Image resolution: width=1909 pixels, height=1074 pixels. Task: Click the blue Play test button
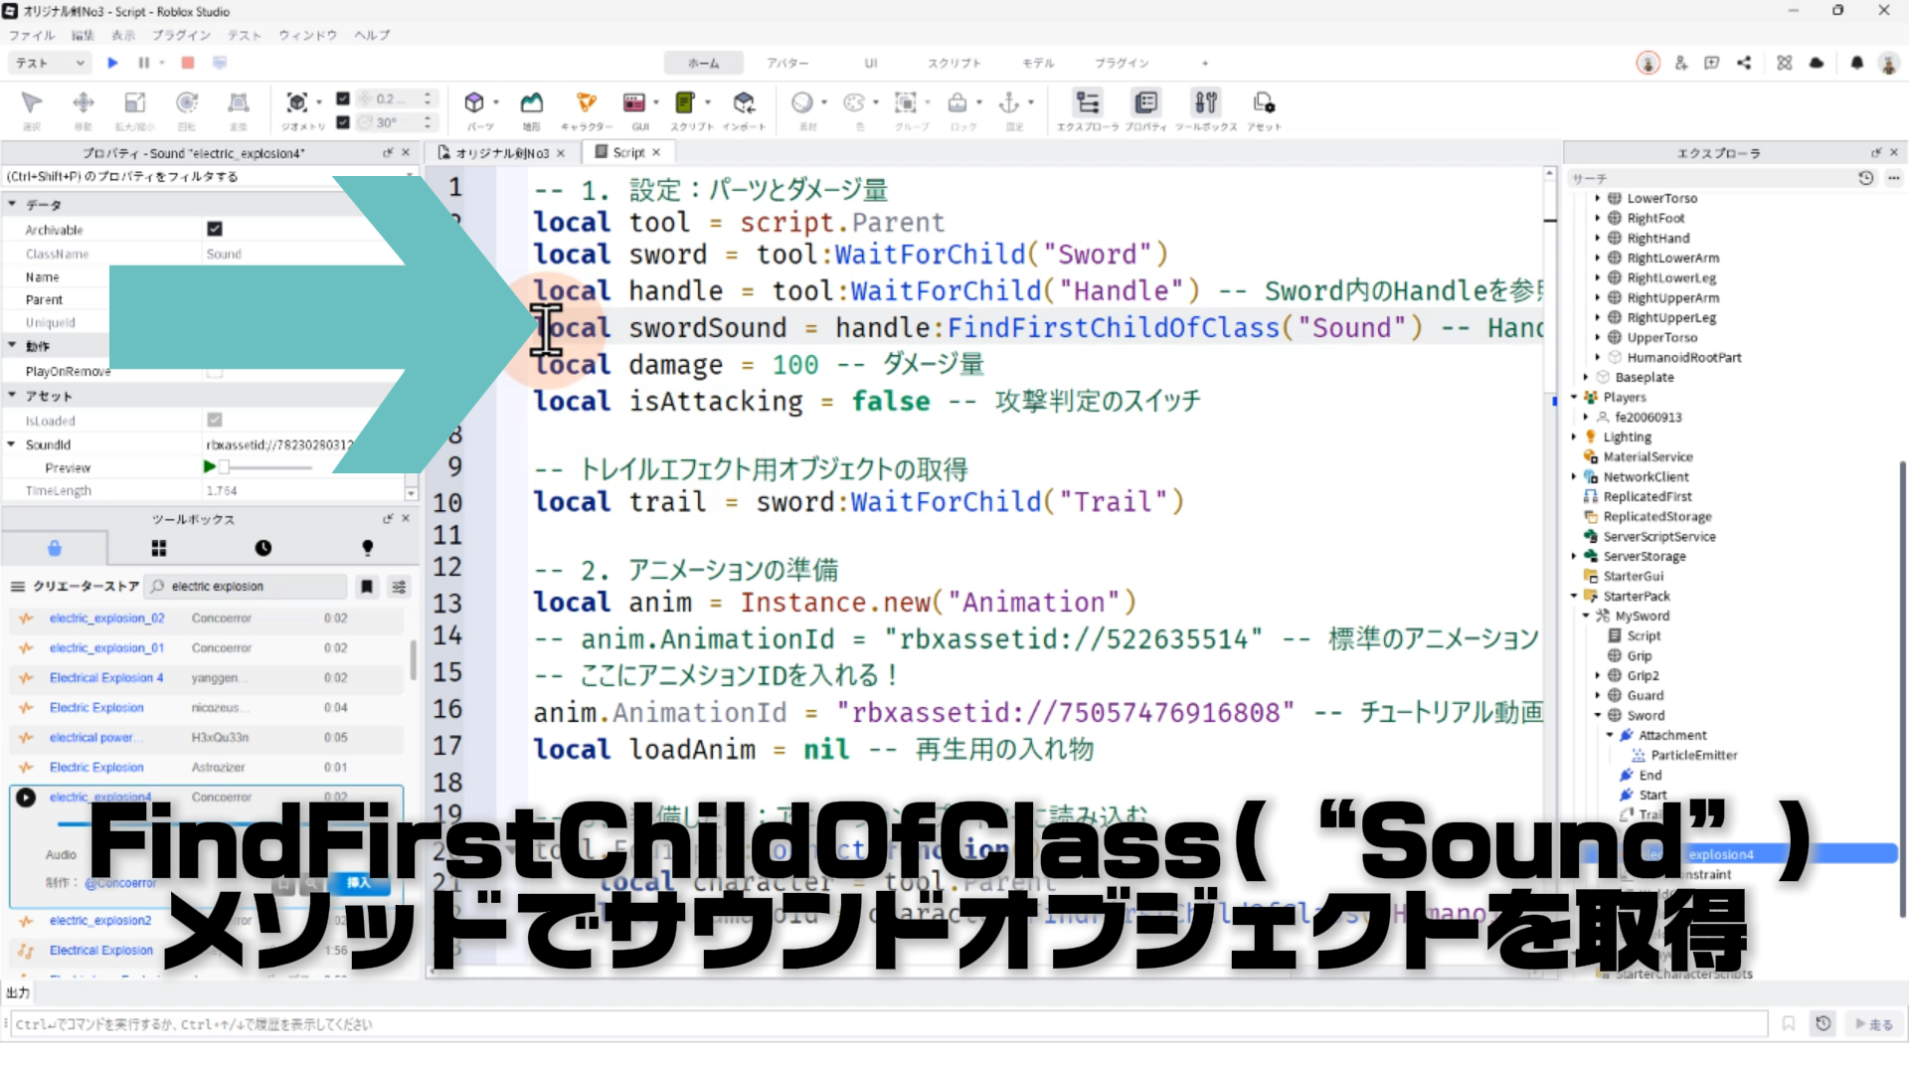(112, 63)
